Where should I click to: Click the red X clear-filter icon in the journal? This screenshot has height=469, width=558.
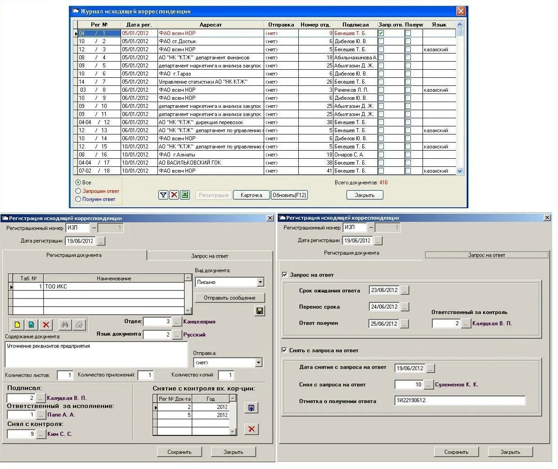(174, 195)
